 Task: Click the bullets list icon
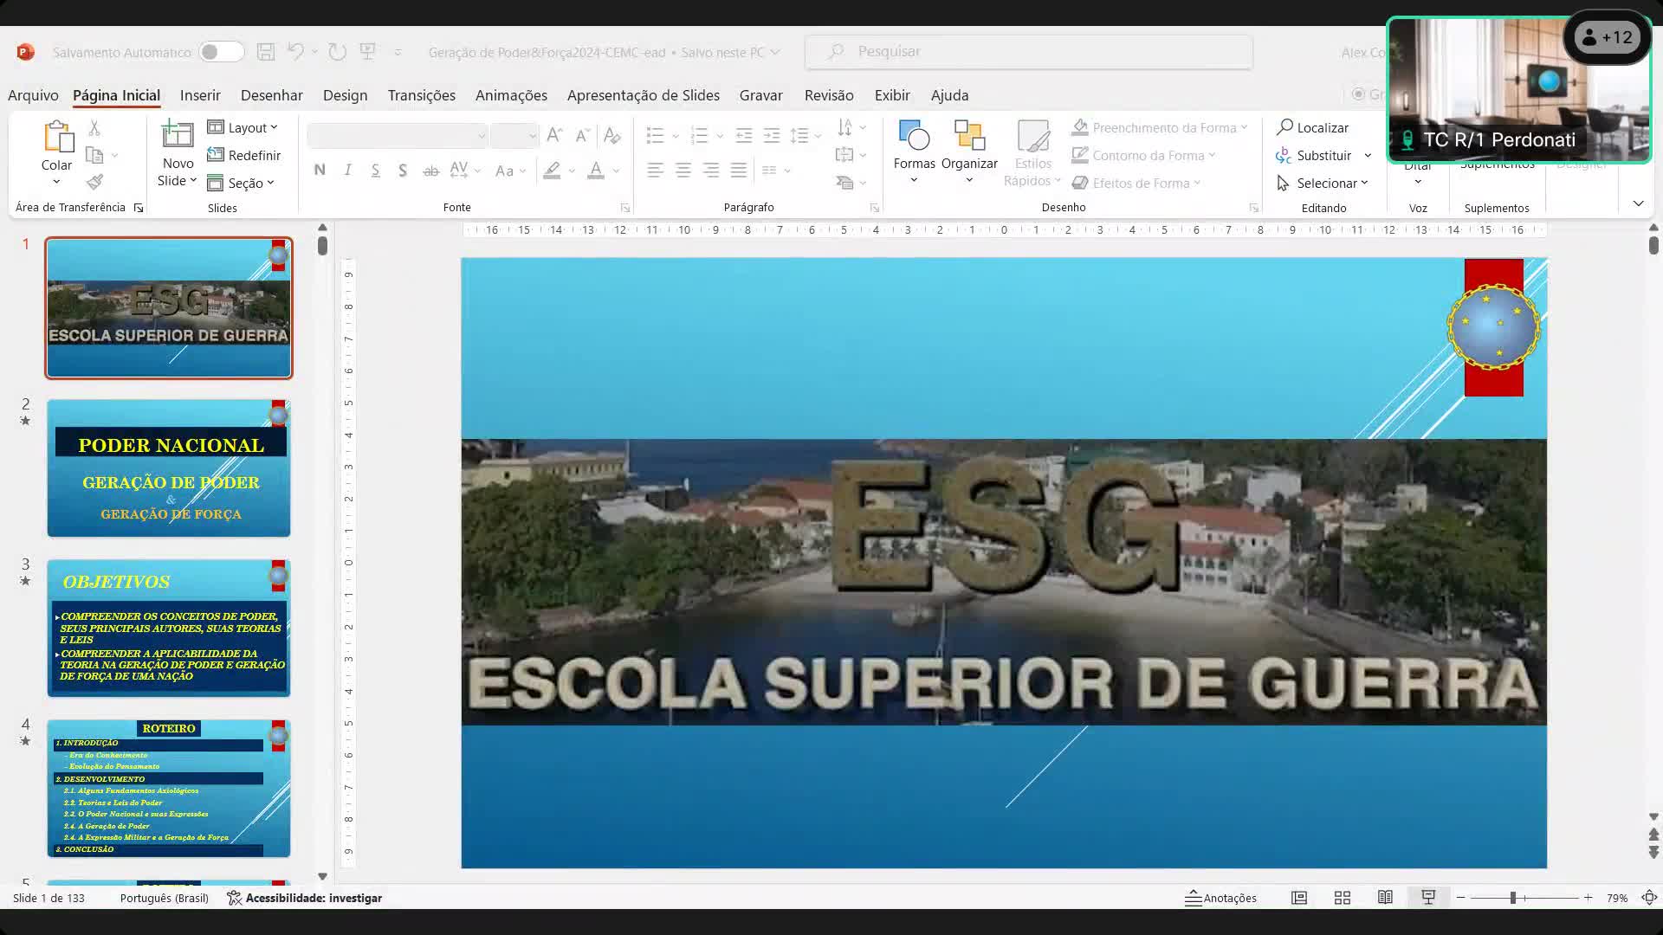tap(655, 135)
